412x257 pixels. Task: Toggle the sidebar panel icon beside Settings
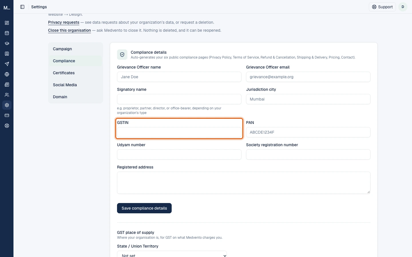[x=22, y=7]
